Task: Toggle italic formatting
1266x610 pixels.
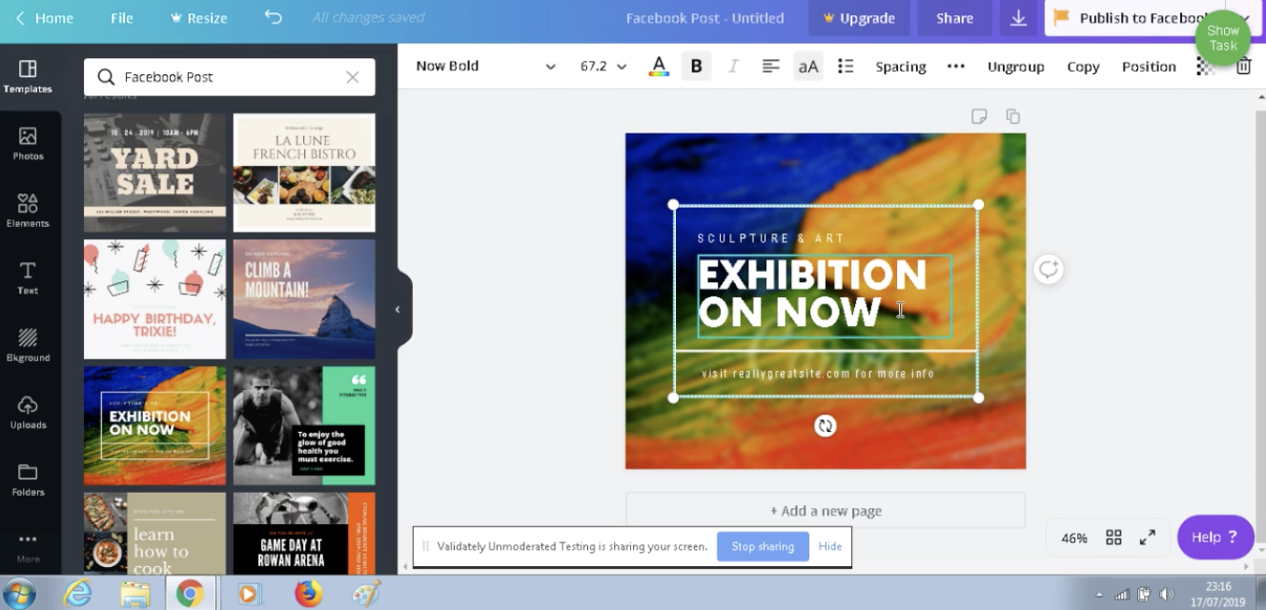Action: click(x=733, y=67)
